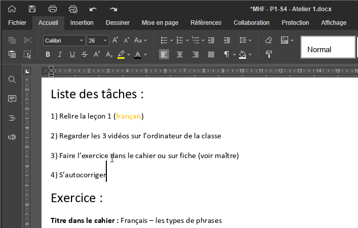Viewport: 358px width, 228px height.
Task: Clear formatting with the eraser icon
Action: click(x=269, y=41)
